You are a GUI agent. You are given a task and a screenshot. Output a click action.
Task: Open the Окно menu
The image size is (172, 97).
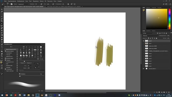(x=55, y=1)
